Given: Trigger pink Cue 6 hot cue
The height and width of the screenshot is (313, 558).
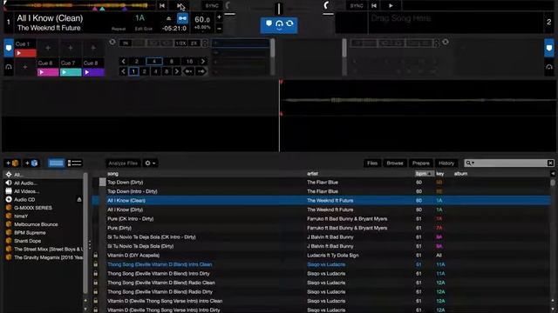Looking at the screenshot, I should click(48, 72).
